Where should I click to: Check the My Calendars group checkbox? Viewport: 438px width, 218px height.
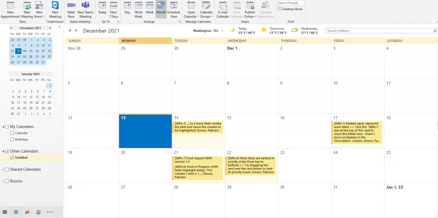[7, 127]
